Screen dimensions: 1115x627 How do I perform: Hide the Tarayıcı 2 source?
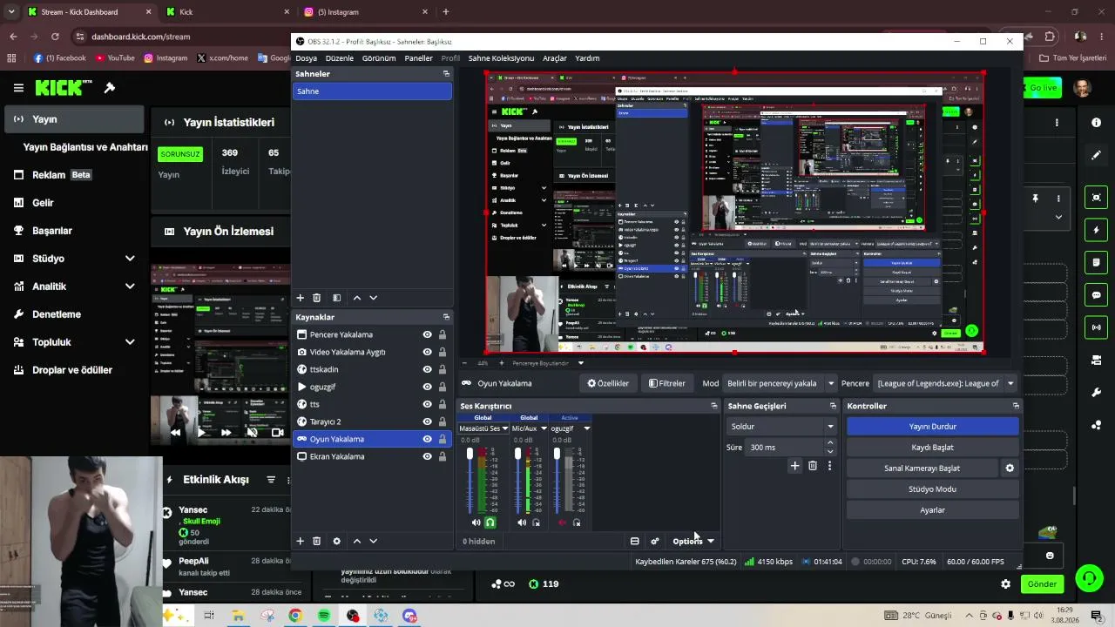click(x=427, y=421)
